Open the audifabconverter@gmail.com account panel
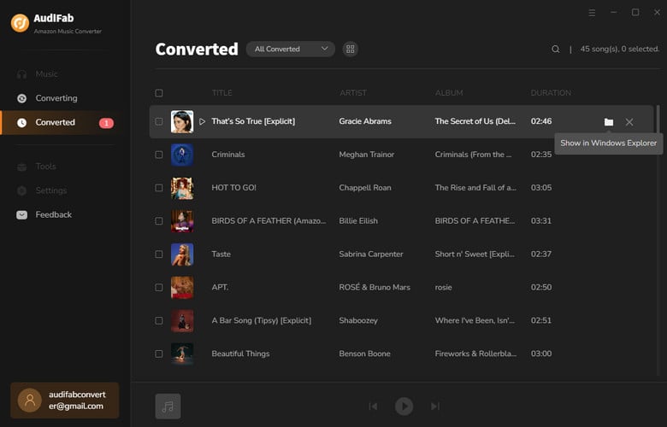This screenshot has width=667, height=427. click(65, 401)
